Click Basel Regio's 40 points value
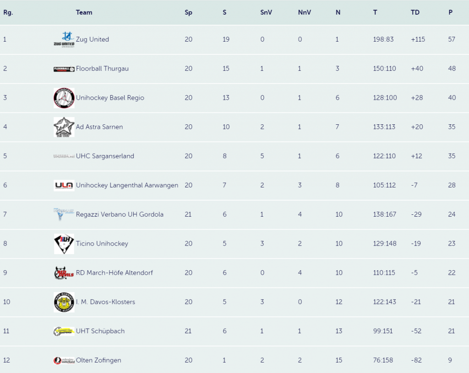This screenshot has width=469, height=373. click(x=452, y=98)
